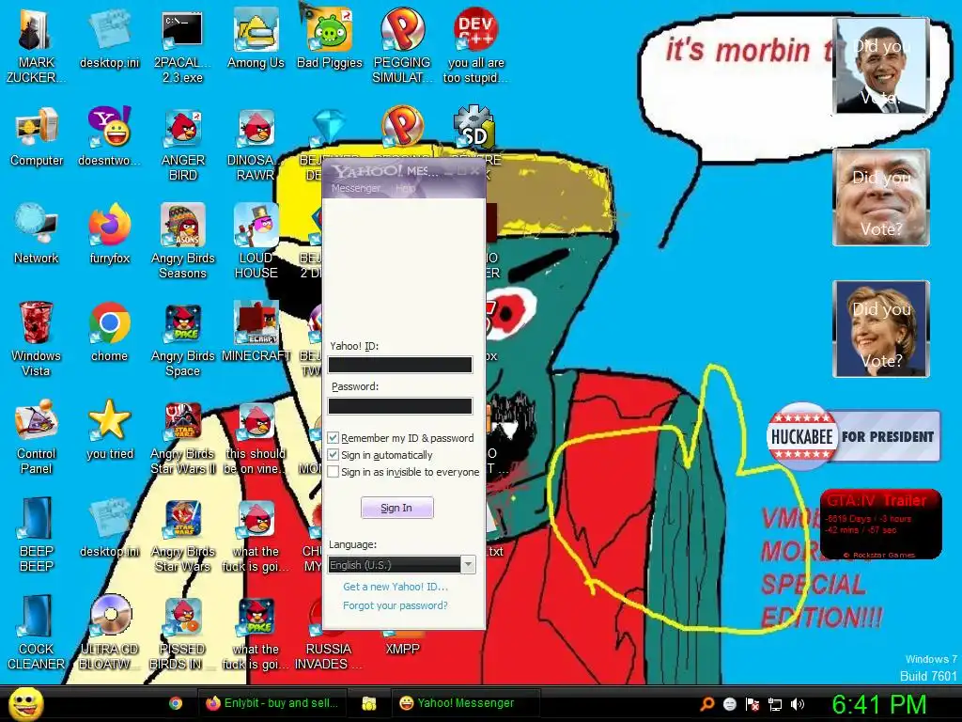Click the Sign In button

[x=396, y=508]
